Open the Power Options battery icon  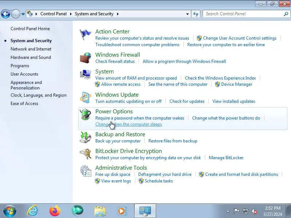[85, 114]
